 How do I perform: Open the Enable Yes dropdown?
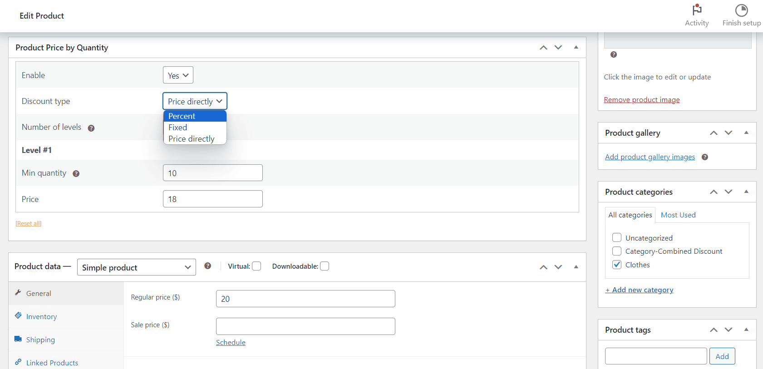[x=178, y=75]
